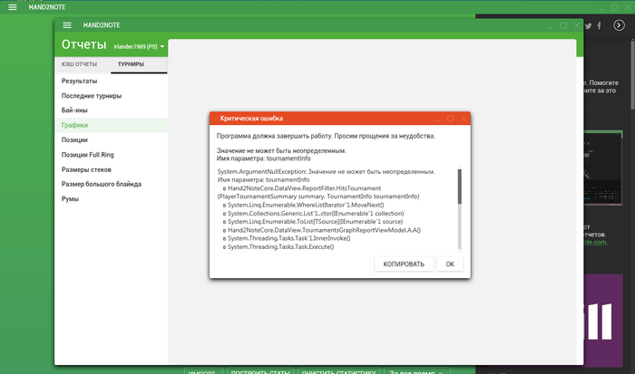Open Позиции report
Image resolution: width=635 pixels, height=374 pixels.
112,139
